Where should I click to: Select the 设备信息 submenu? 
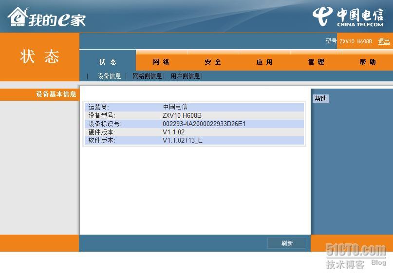pos(109,76)
